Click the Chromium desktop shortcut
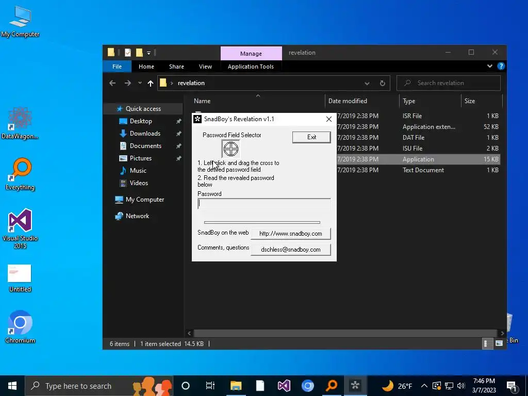Screen dimensions: 528x396 click(20, 326)
